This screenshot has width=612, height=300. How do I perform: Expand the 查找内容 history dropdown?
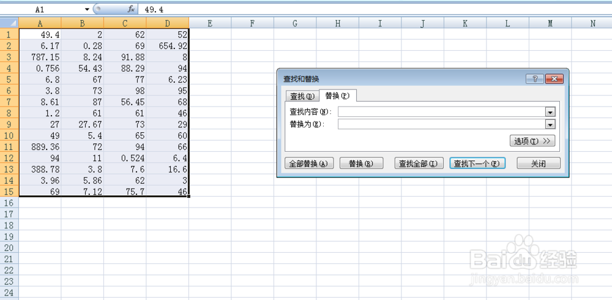550,112
